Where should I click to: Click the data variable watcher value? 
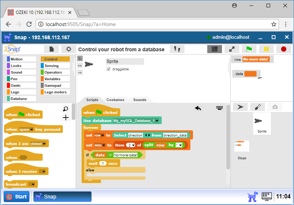click(250, 74)
